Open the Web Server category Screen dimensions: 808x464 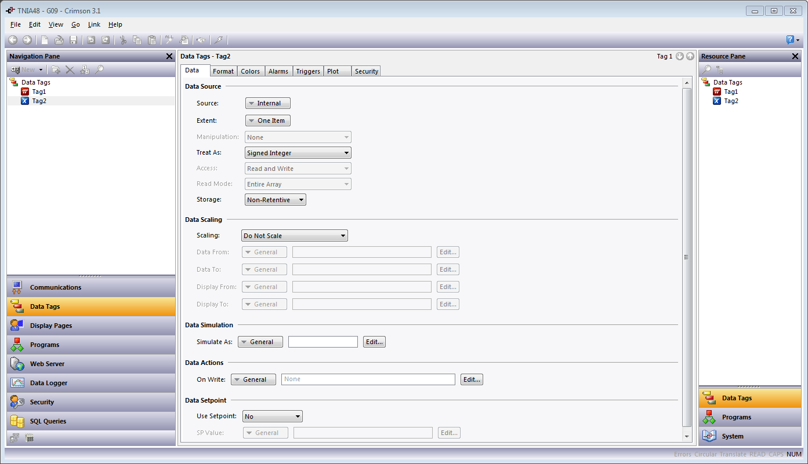coord(91,364)
